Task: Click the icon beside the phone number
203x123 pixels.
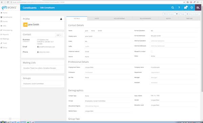Action: pyautogui.click(x=38, y=52)
